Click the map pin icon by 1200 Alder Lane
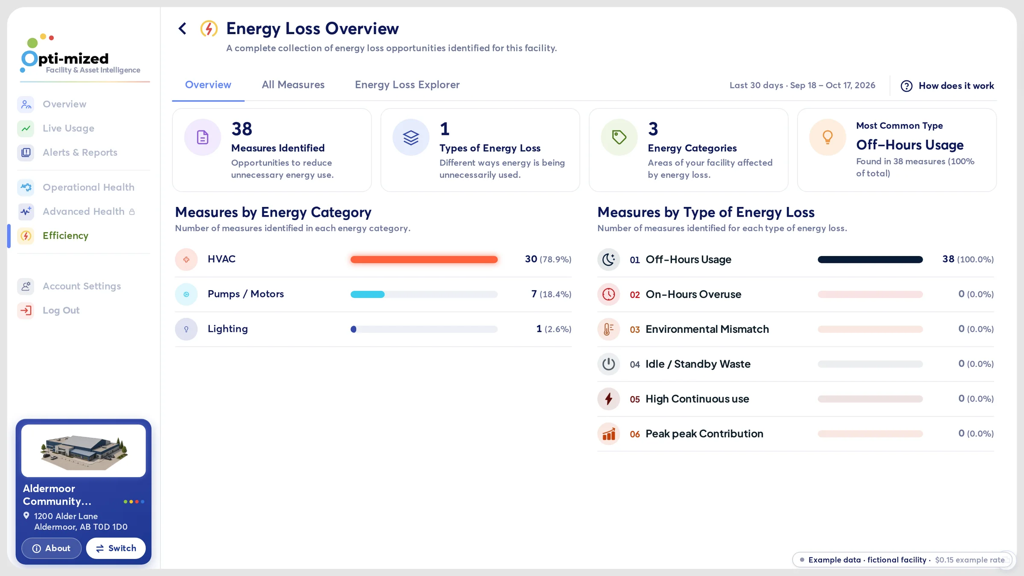 click(26, 515)
